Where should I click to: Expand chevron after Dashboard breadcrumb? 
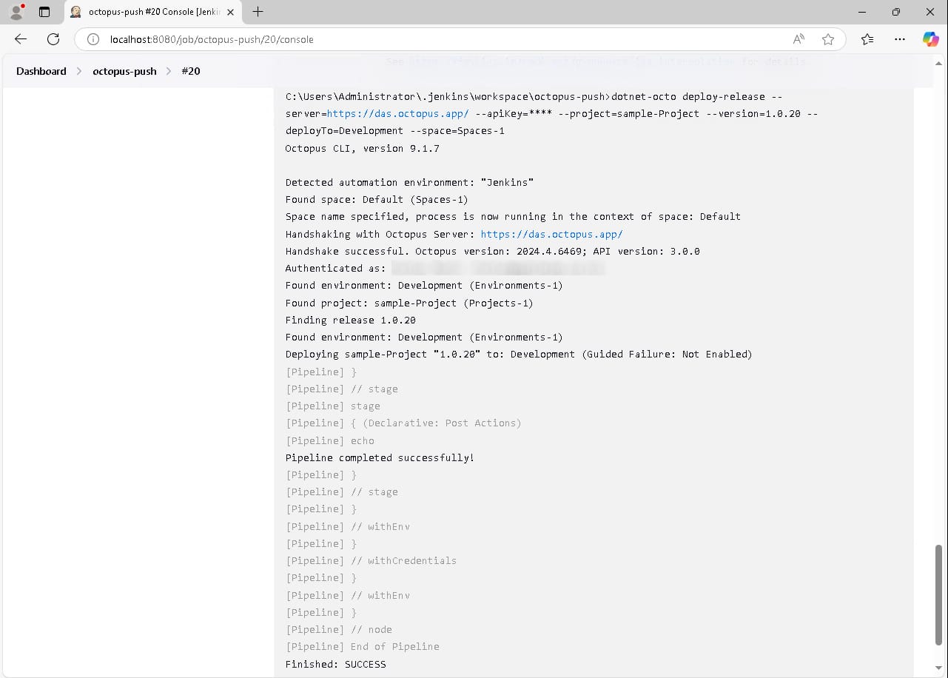pyautogui.click(x=79, y=71)
